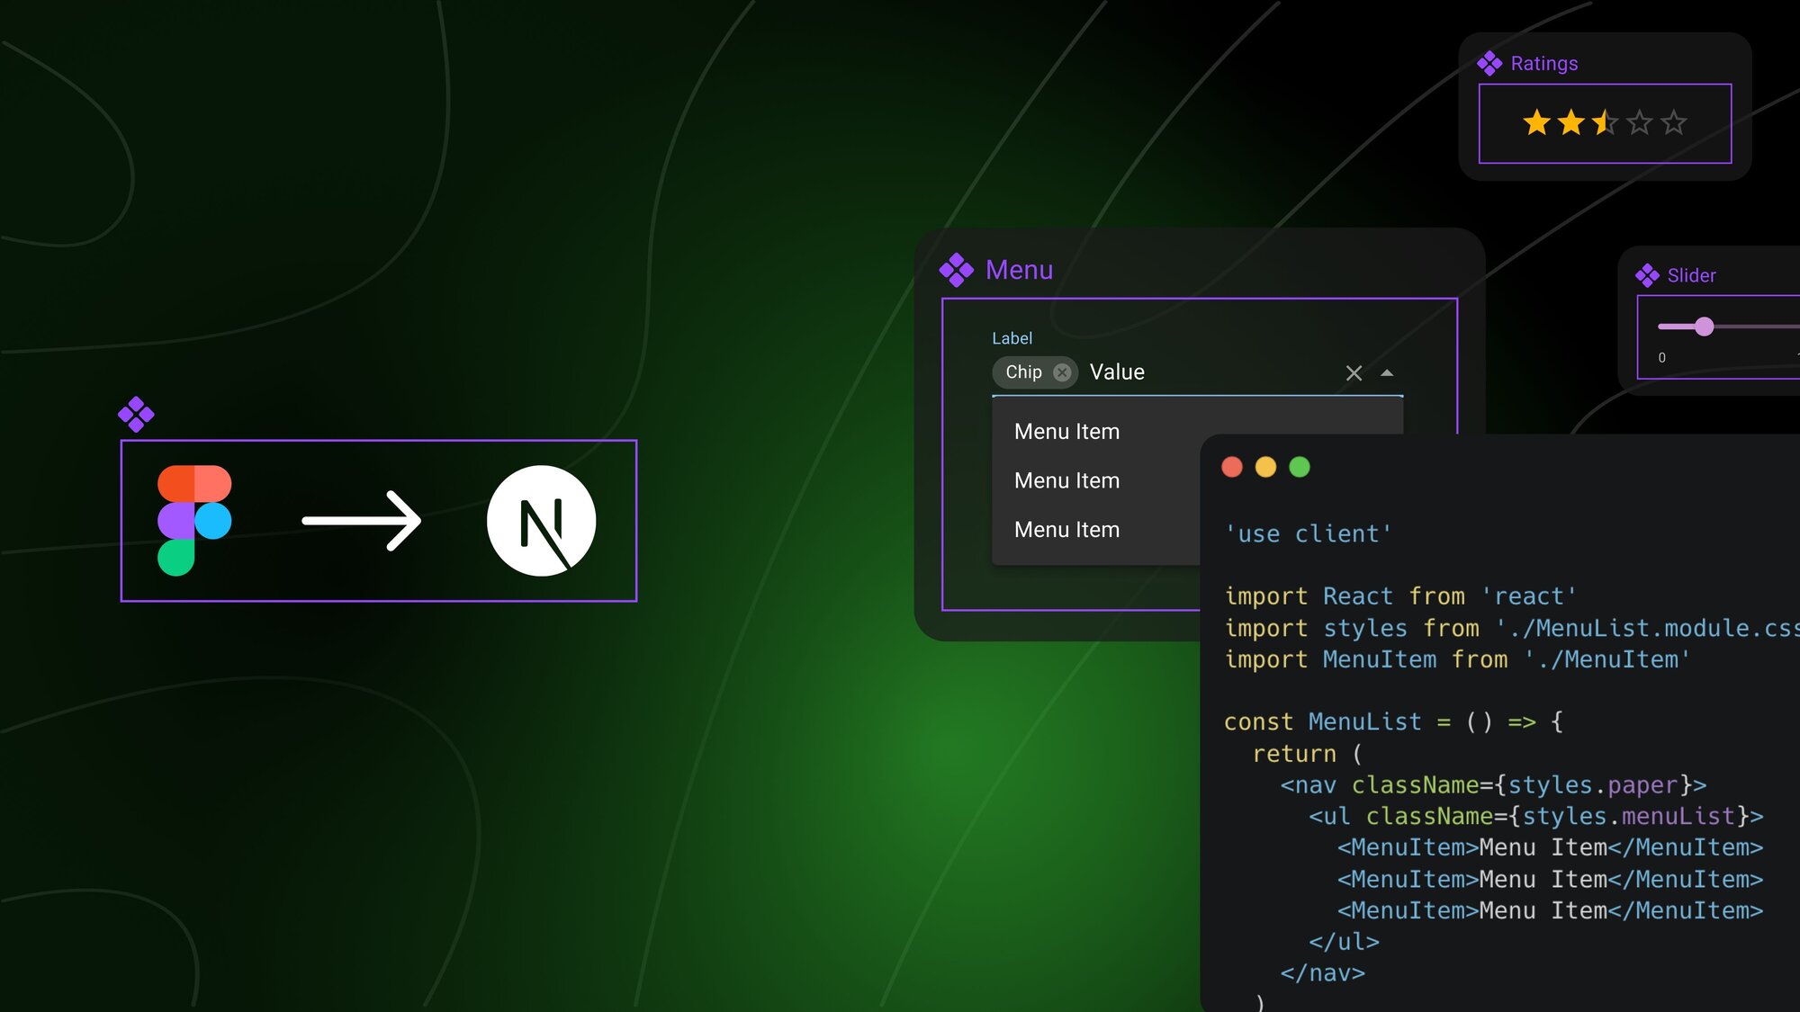The image size is (1800, 1012).
Task: Click the purple component icon above the Figma frame
Action: click(x=136, y=415)
